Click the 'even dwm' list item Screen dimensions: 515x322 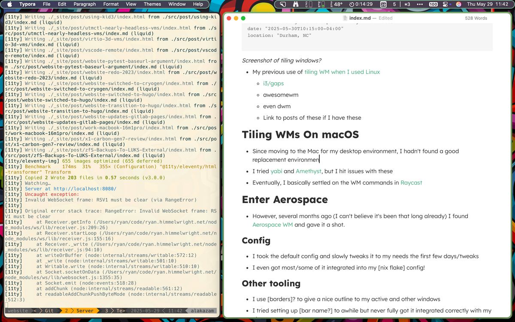coord(277,106)
